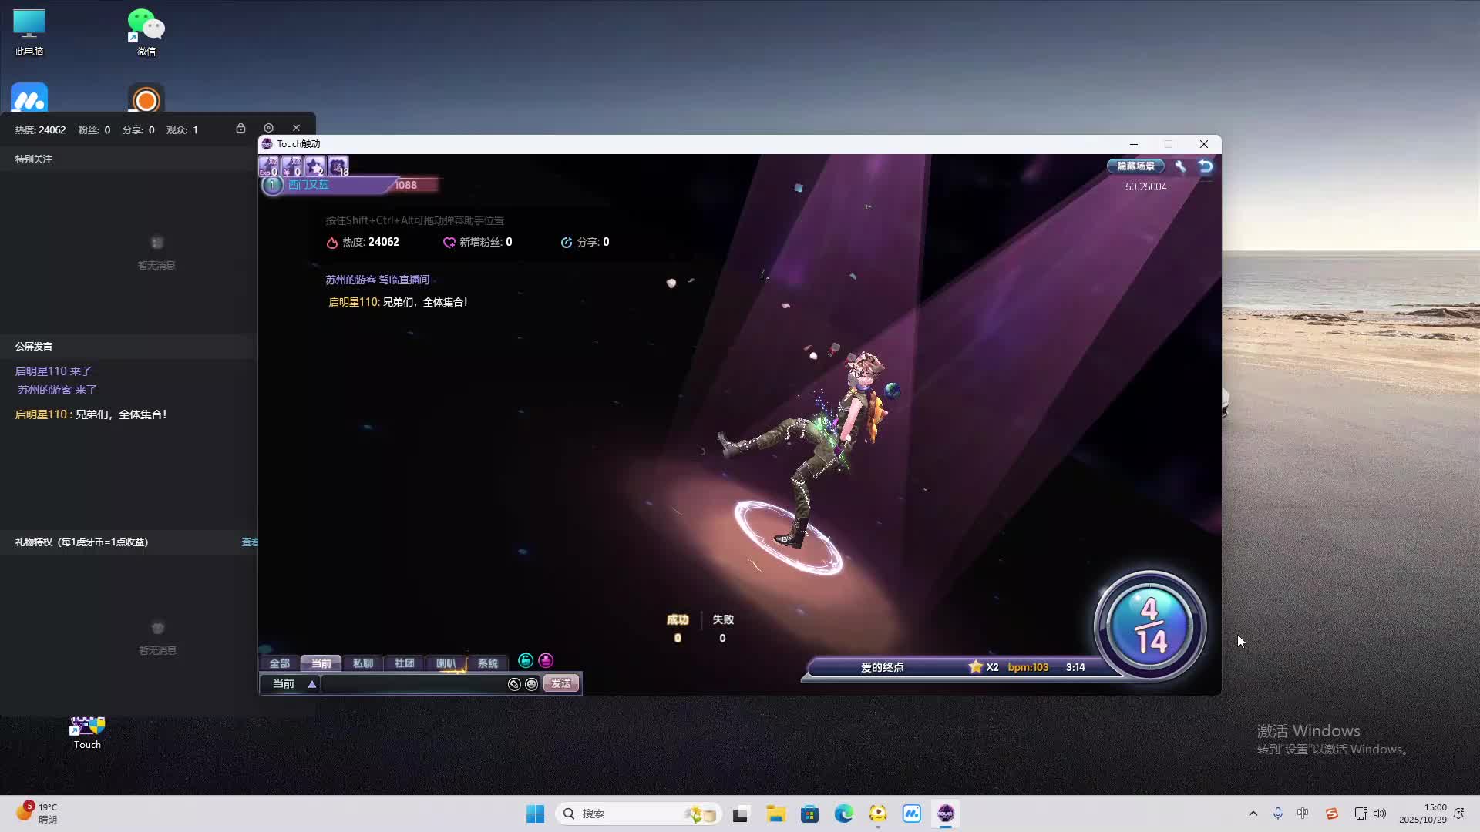
Task: Click the pink stamp icon above chat
Action: [x=546, y=660]
